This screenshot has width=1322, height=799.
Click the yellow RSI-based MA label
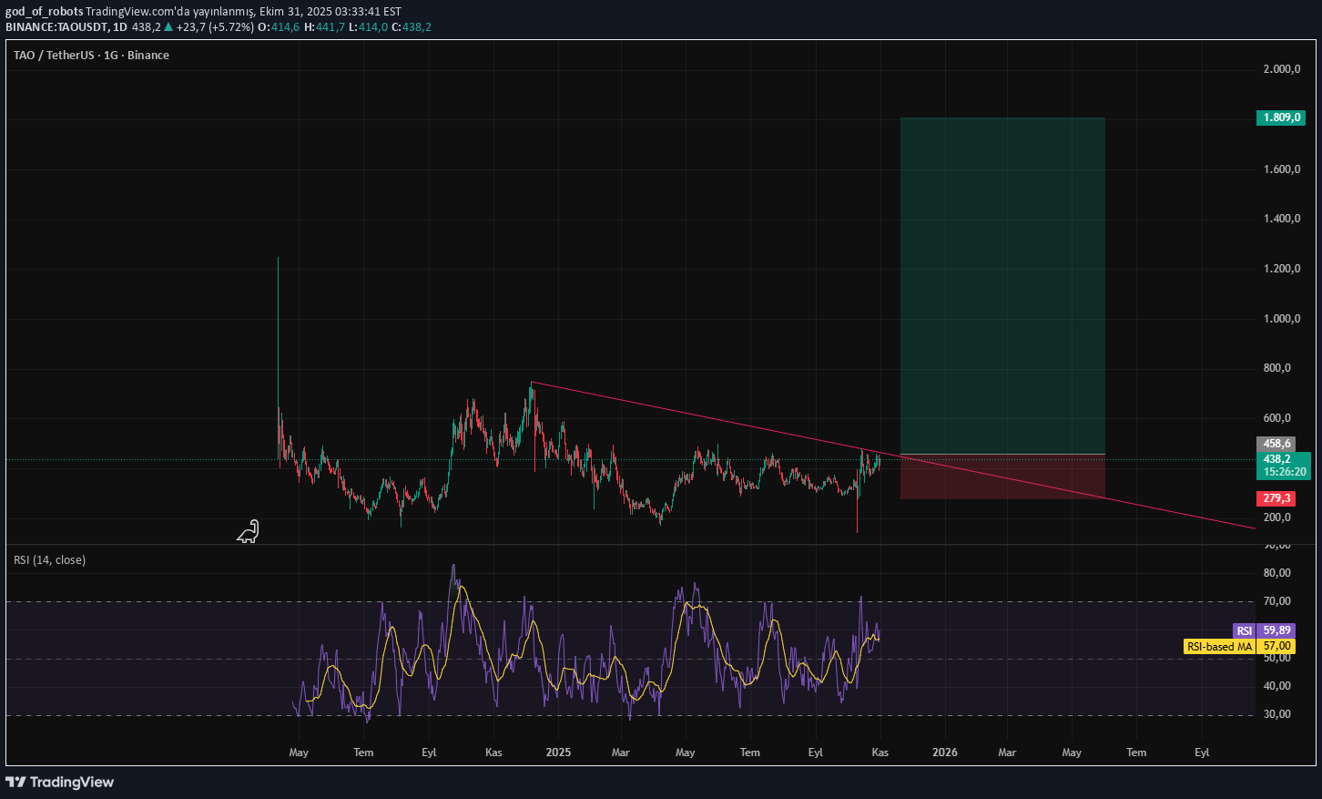pyautogui.click(x=1221, y=647)
